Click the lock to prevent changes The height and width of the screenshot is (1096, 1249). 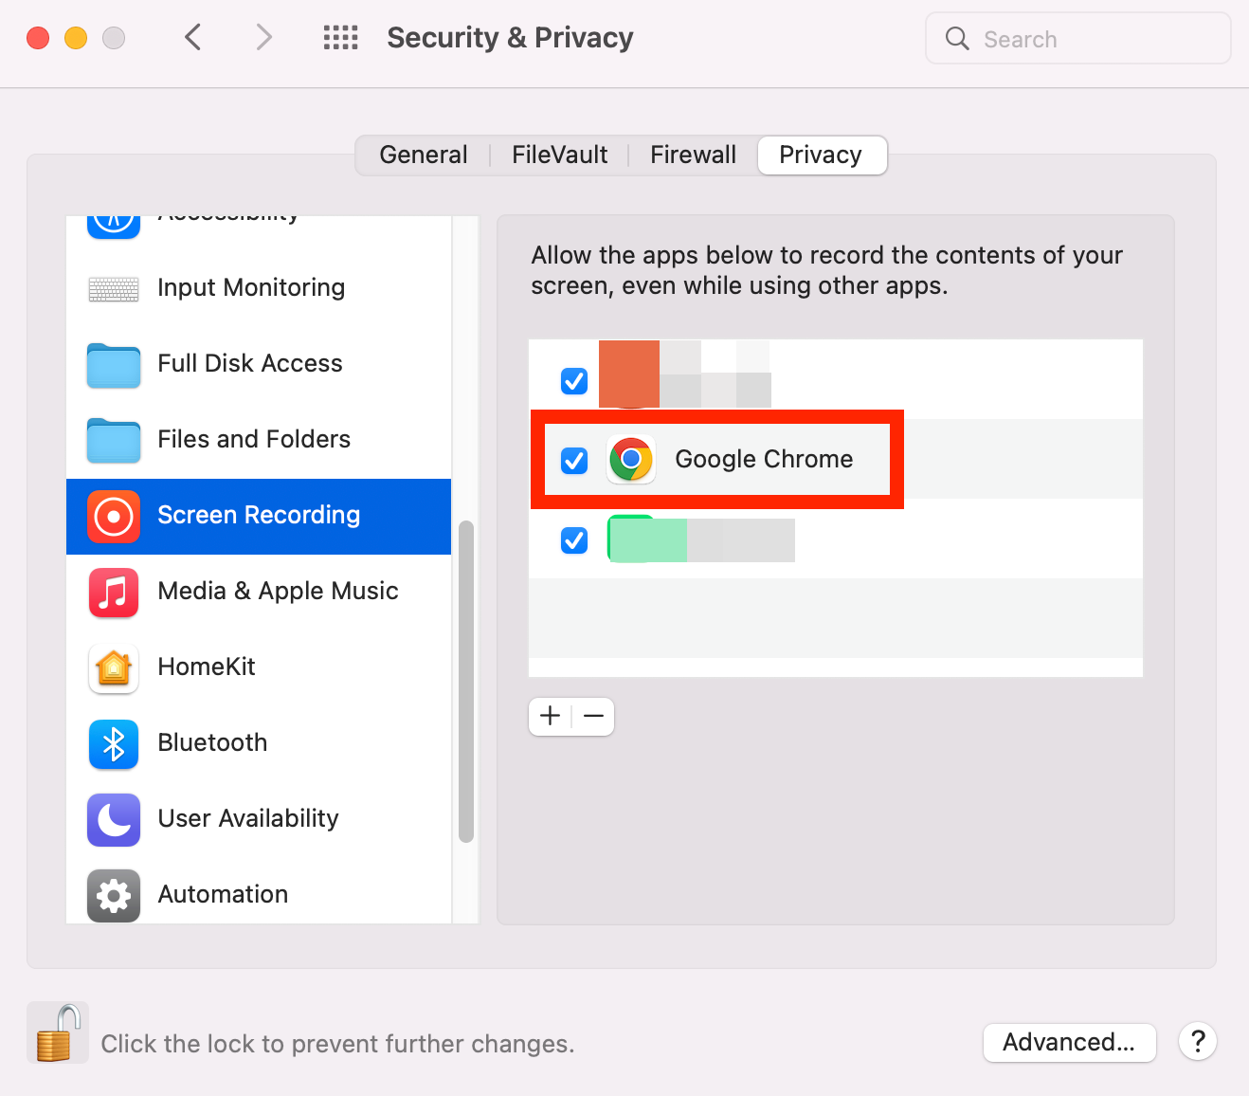coord(58,1032)
